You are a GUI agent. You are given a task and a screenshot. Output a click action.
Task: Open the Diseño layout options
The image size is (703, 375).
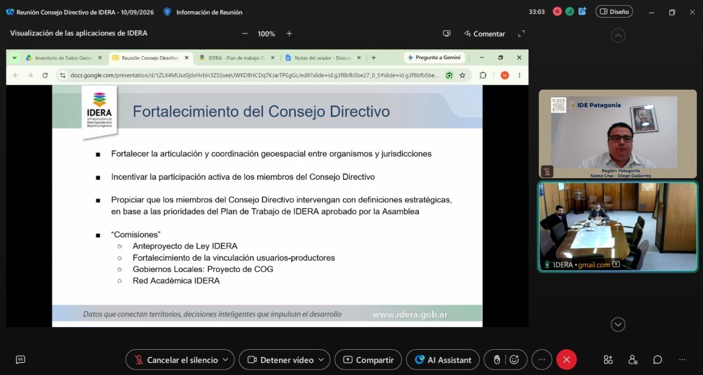[x=614, y=12]
